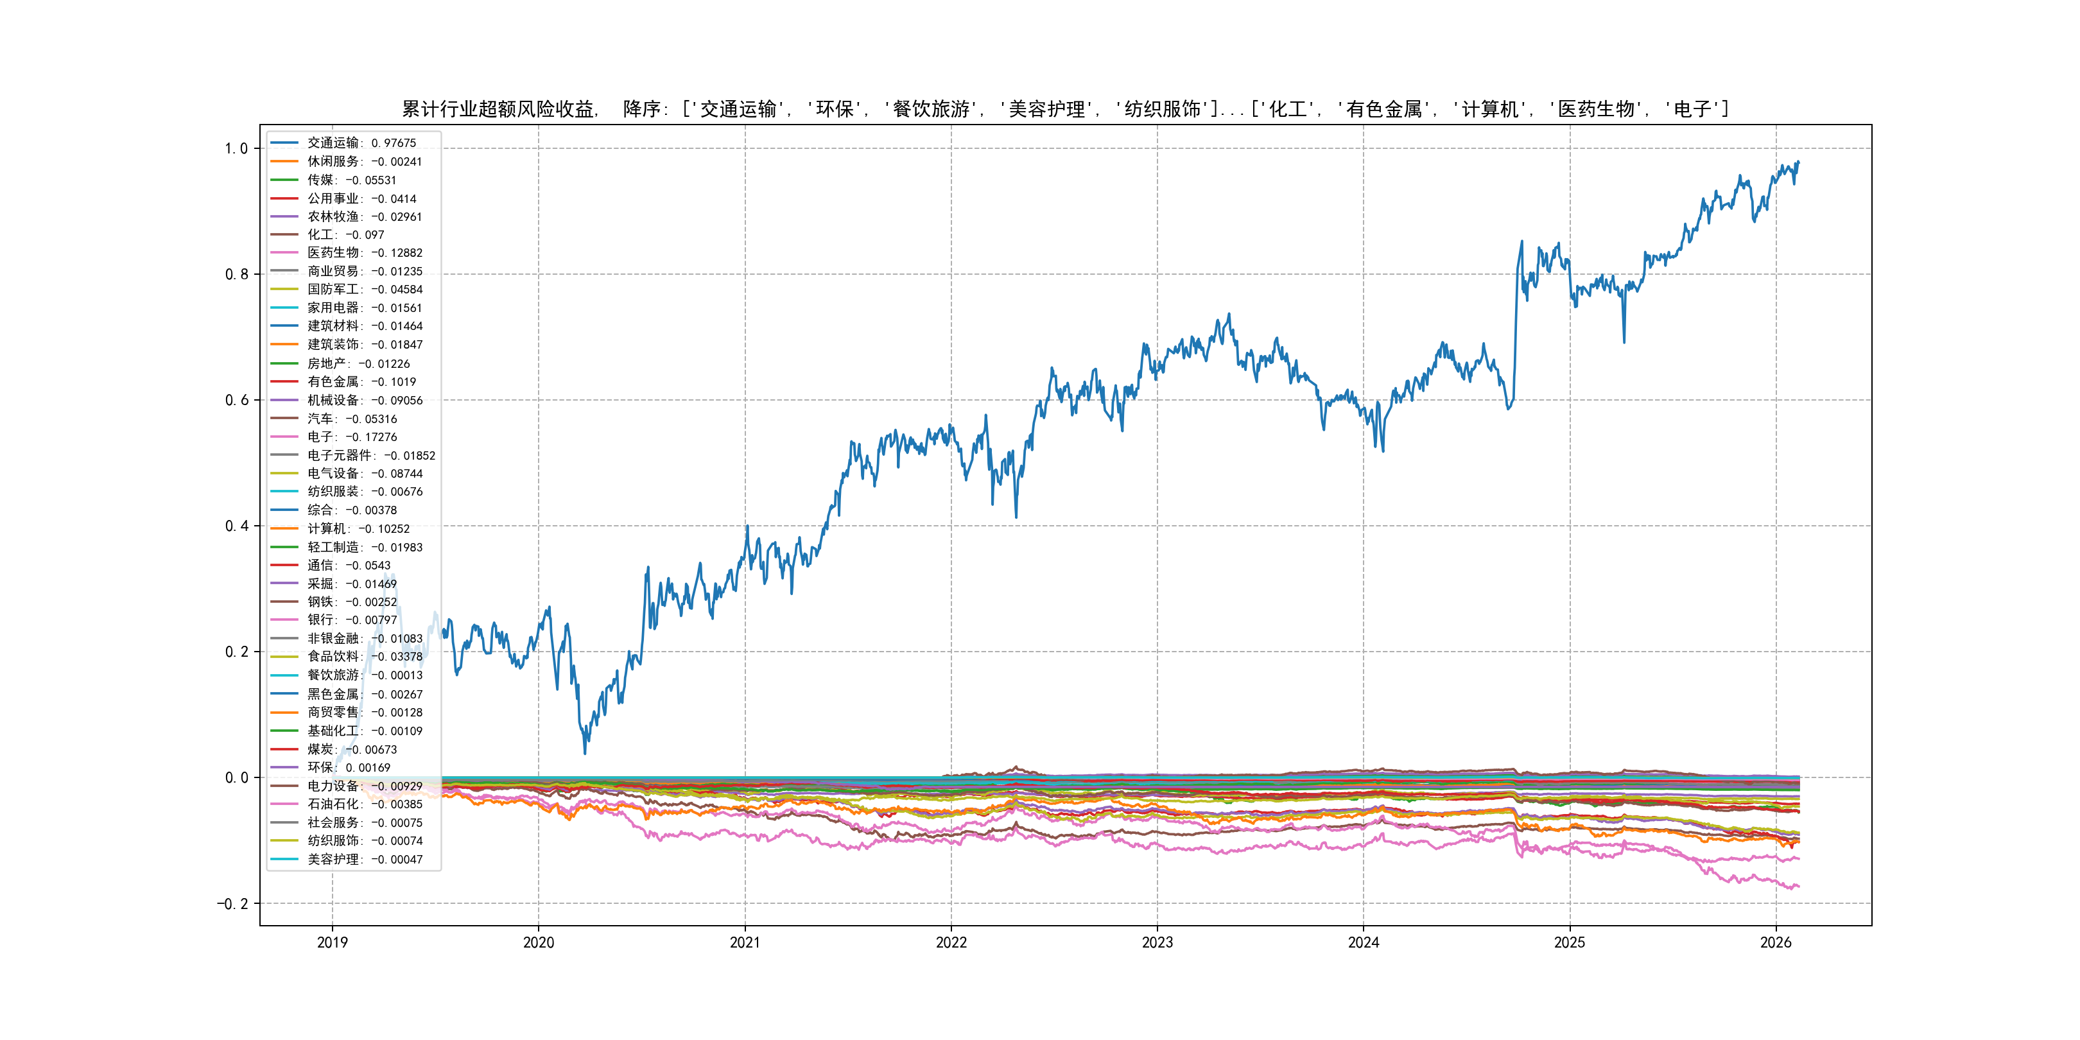Click the blue line's final peak near 2026
The width and height of the screenshot is (2080, 1040).
point(1798,162)
